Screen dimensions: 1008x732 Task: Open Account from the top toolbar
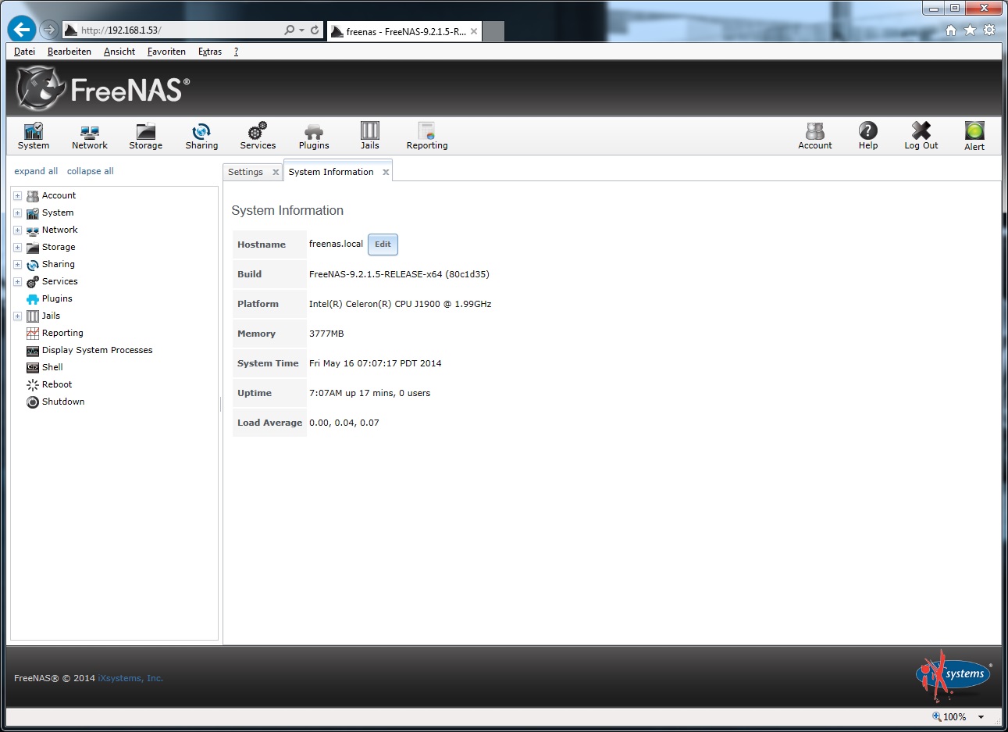click(x=815, y=136)
